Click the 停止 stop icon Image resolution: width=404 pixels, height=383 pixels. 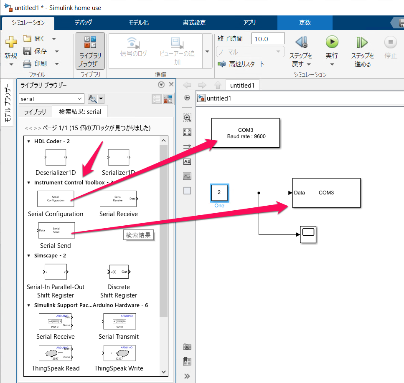pos(390,42)
